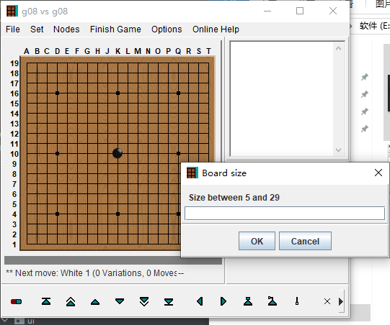Step back one move with up triangle
This screenshot has width=390, height=325.
pyautogui.click(x=95, y=302)
